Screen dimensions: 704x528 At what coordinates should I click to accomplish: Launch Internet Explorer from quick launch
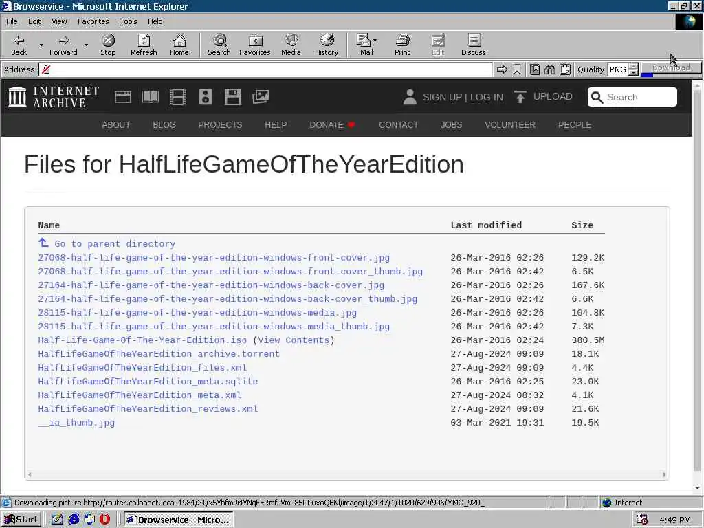point(74,520)
